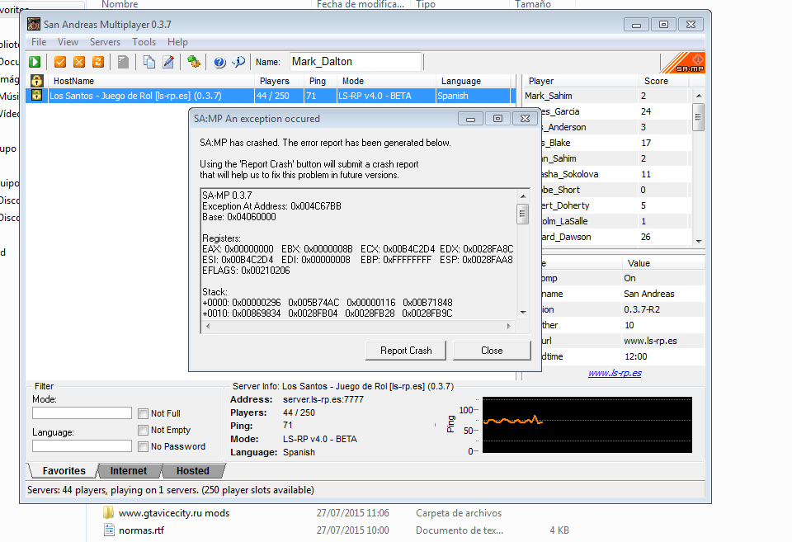Minimize the SA:MP exception dialog
Screen dimensions: 792x542
click(470, 119)
